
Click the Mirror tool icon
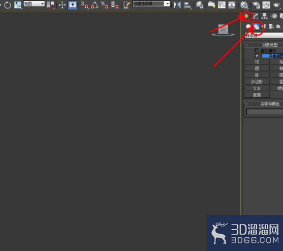click(x=177, y=5)
